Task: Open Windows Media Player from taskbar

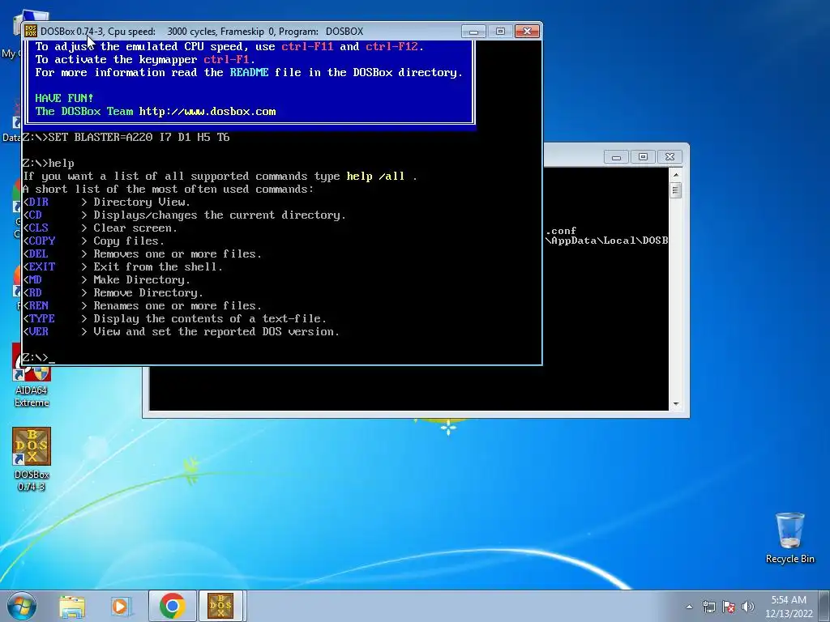Action: [121, 606]
